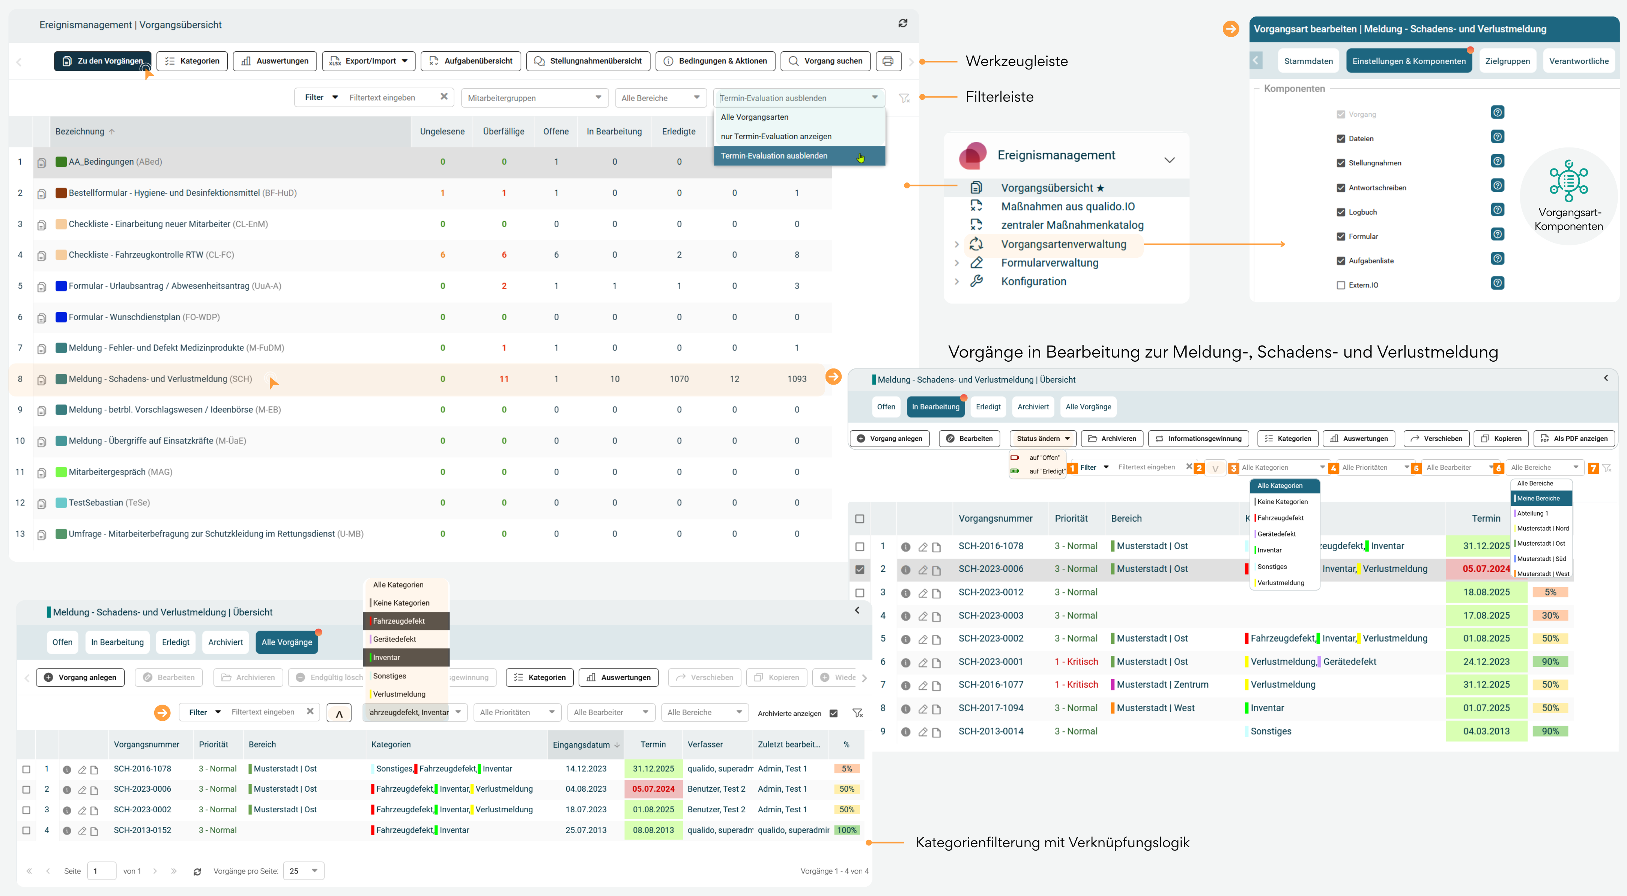Click the Vorgangsübersicht document icon in the sidebar

coord(976,188)
